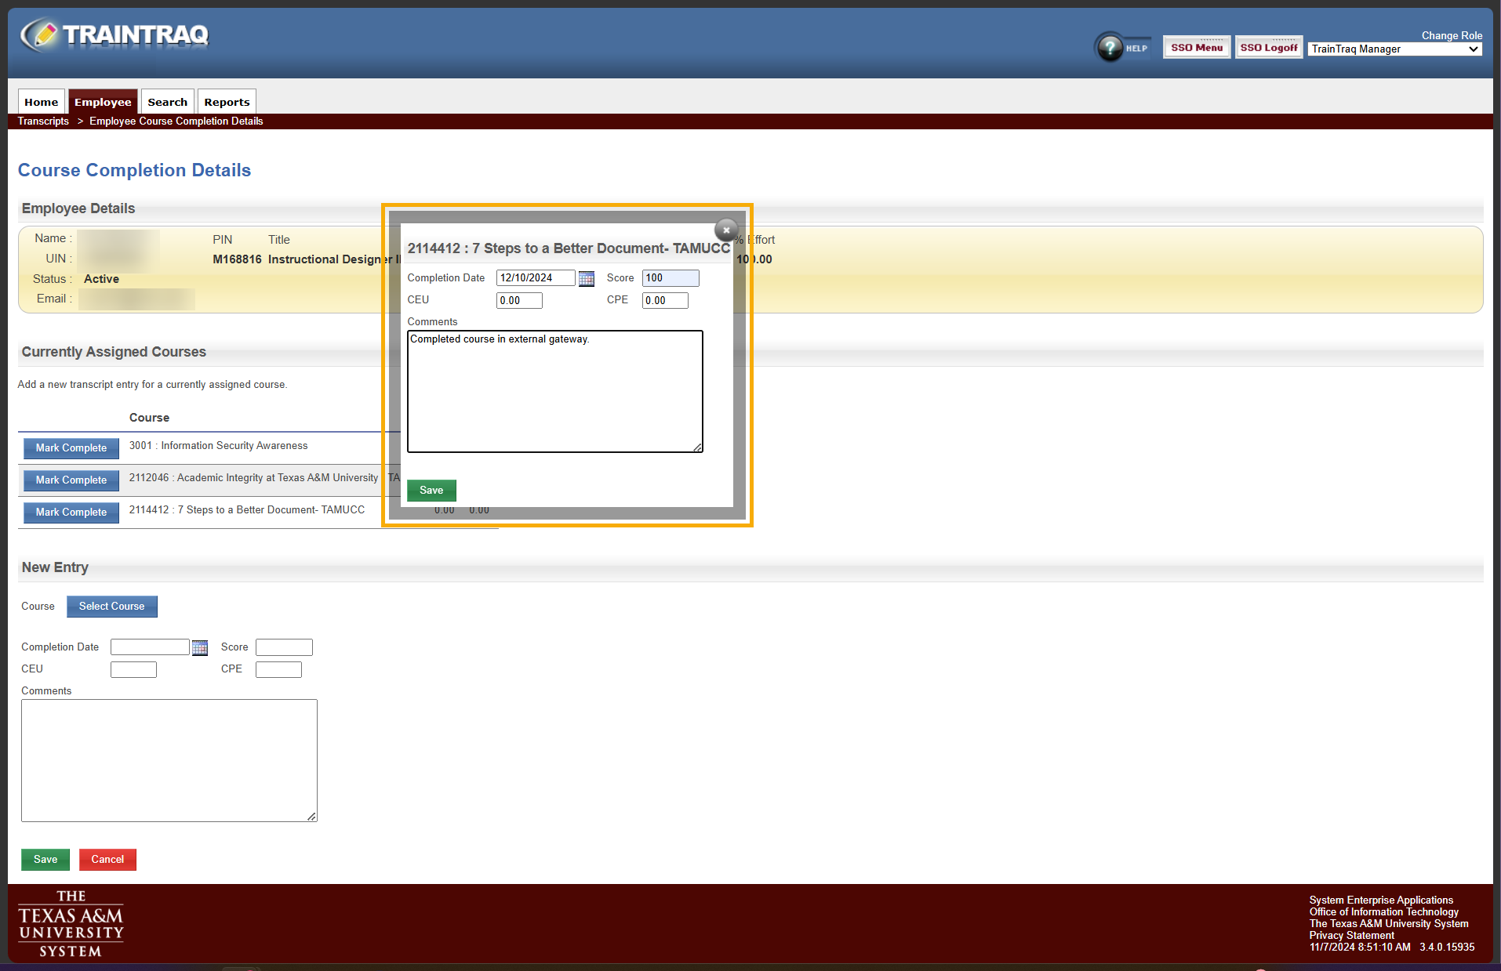
Task: Open the SSO Menu
Action: click(1195, 47)
